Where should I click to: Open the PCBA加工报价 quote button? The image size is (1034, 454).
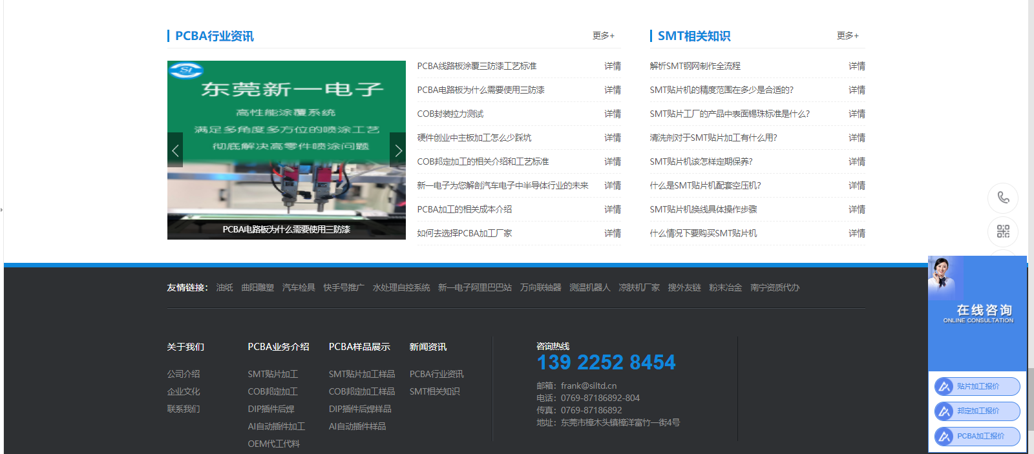coord(980,437)
